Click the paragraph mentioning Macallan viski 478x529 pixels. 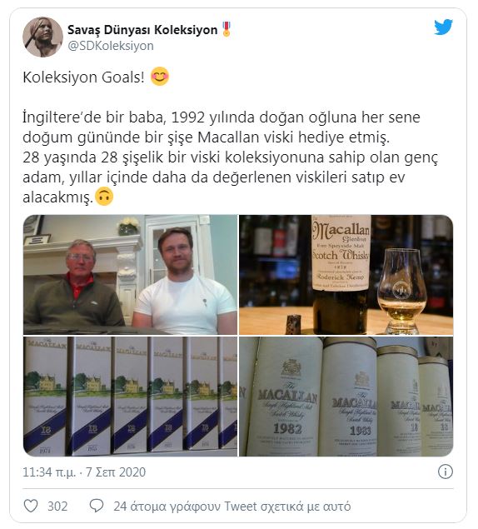(231, 157)
